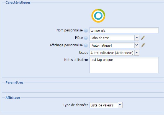Screen dimensions: 164x115
Task: Click the help icon beside Pièce
Action: tap(86, 38)
